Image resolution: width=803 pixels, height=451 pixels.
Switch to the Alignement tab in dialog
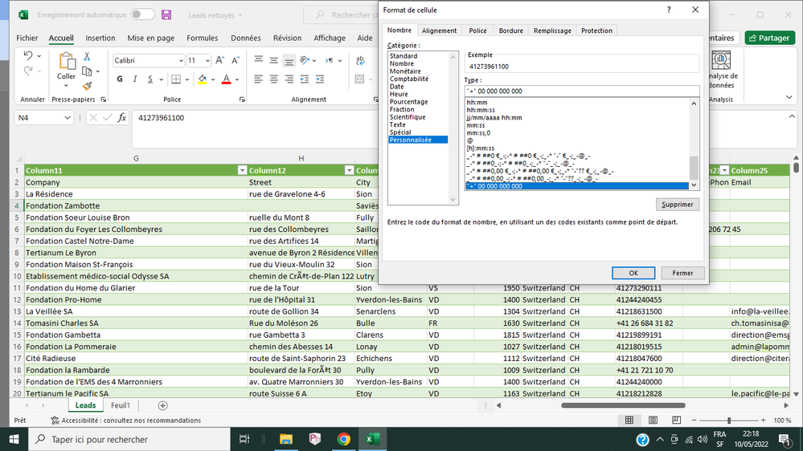pyautogui.click(x=439, y=30)
